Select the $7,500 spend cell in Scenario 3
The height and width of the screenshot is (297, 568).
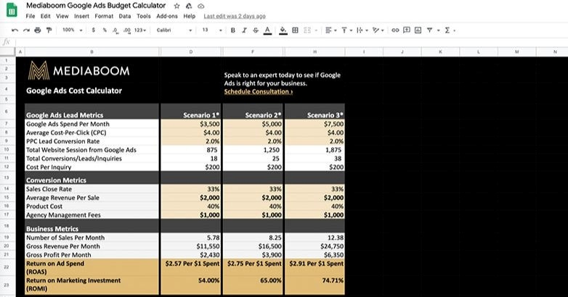click(315, 124)
